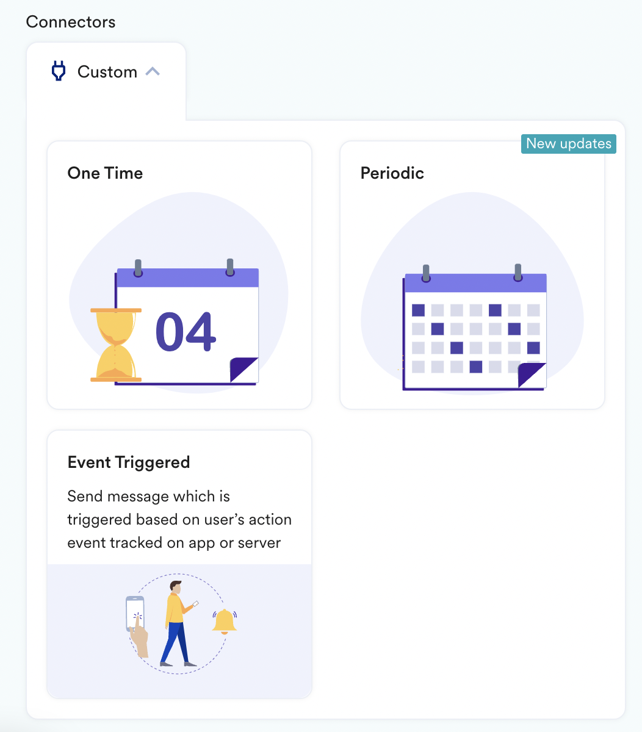Click the hourglass icon on One Time
The width and height of the screenshot is (642, 732).
(116, 345)
